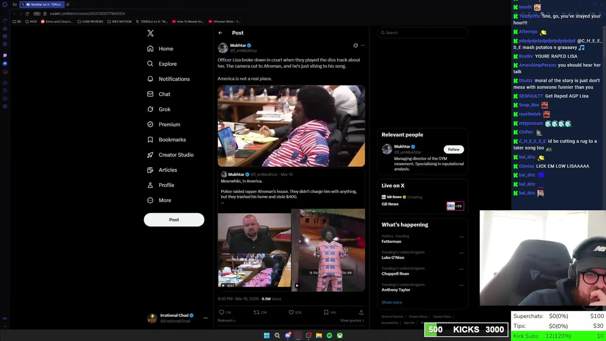This screenshot has width=606, height=341.
Task: Open Explore in the X sidebar
Action: pos(162,64)
